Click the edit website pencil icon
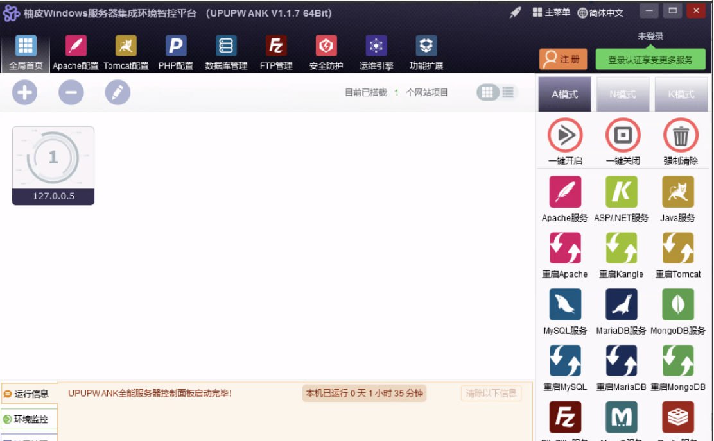The height and width of the screenshot is (441, 714). [x=118, y=93]
